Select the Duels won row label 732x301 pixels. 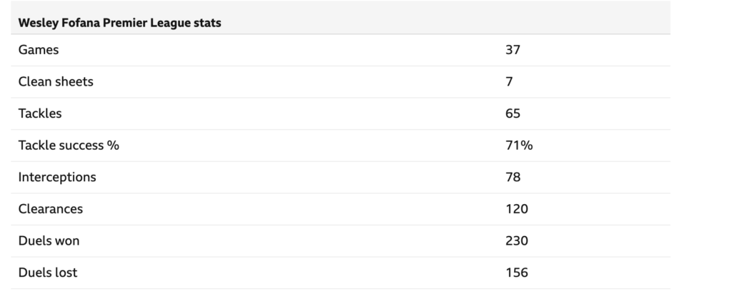pos(49,240)
